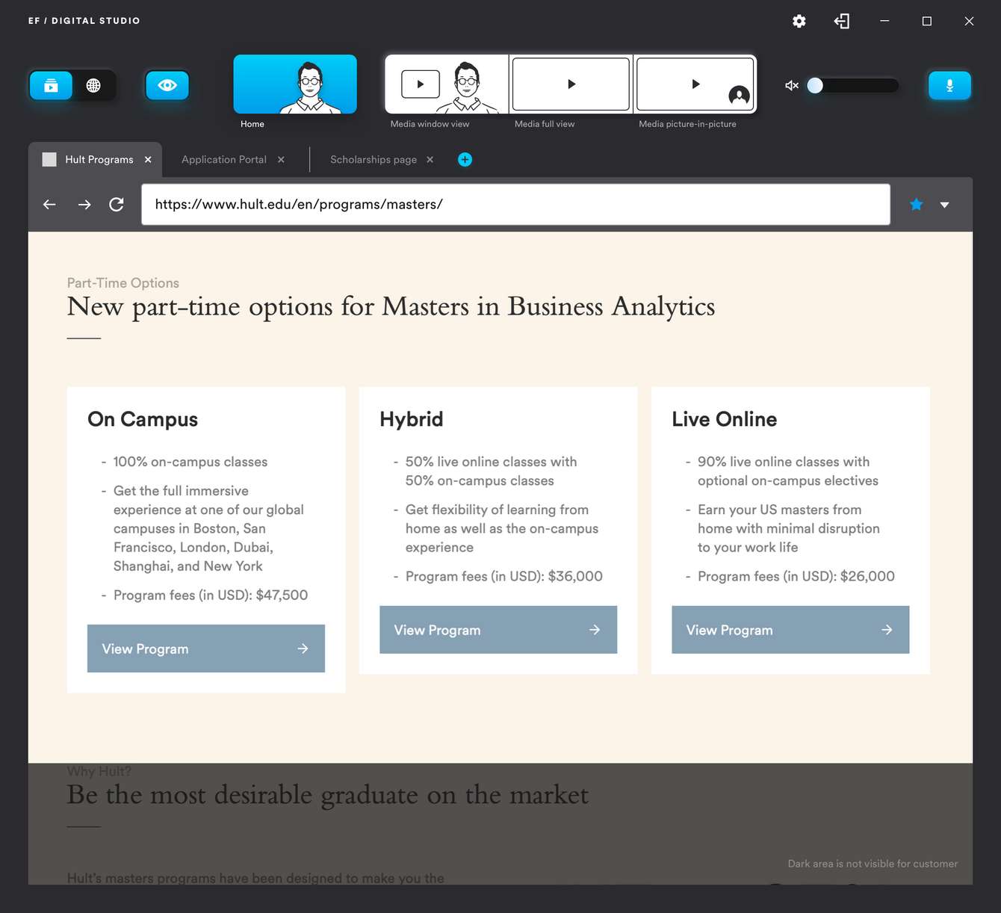This screenshot has height=913, width=1001.
Task: Go forward with the right arrow
Action: [x=84, y=204]
